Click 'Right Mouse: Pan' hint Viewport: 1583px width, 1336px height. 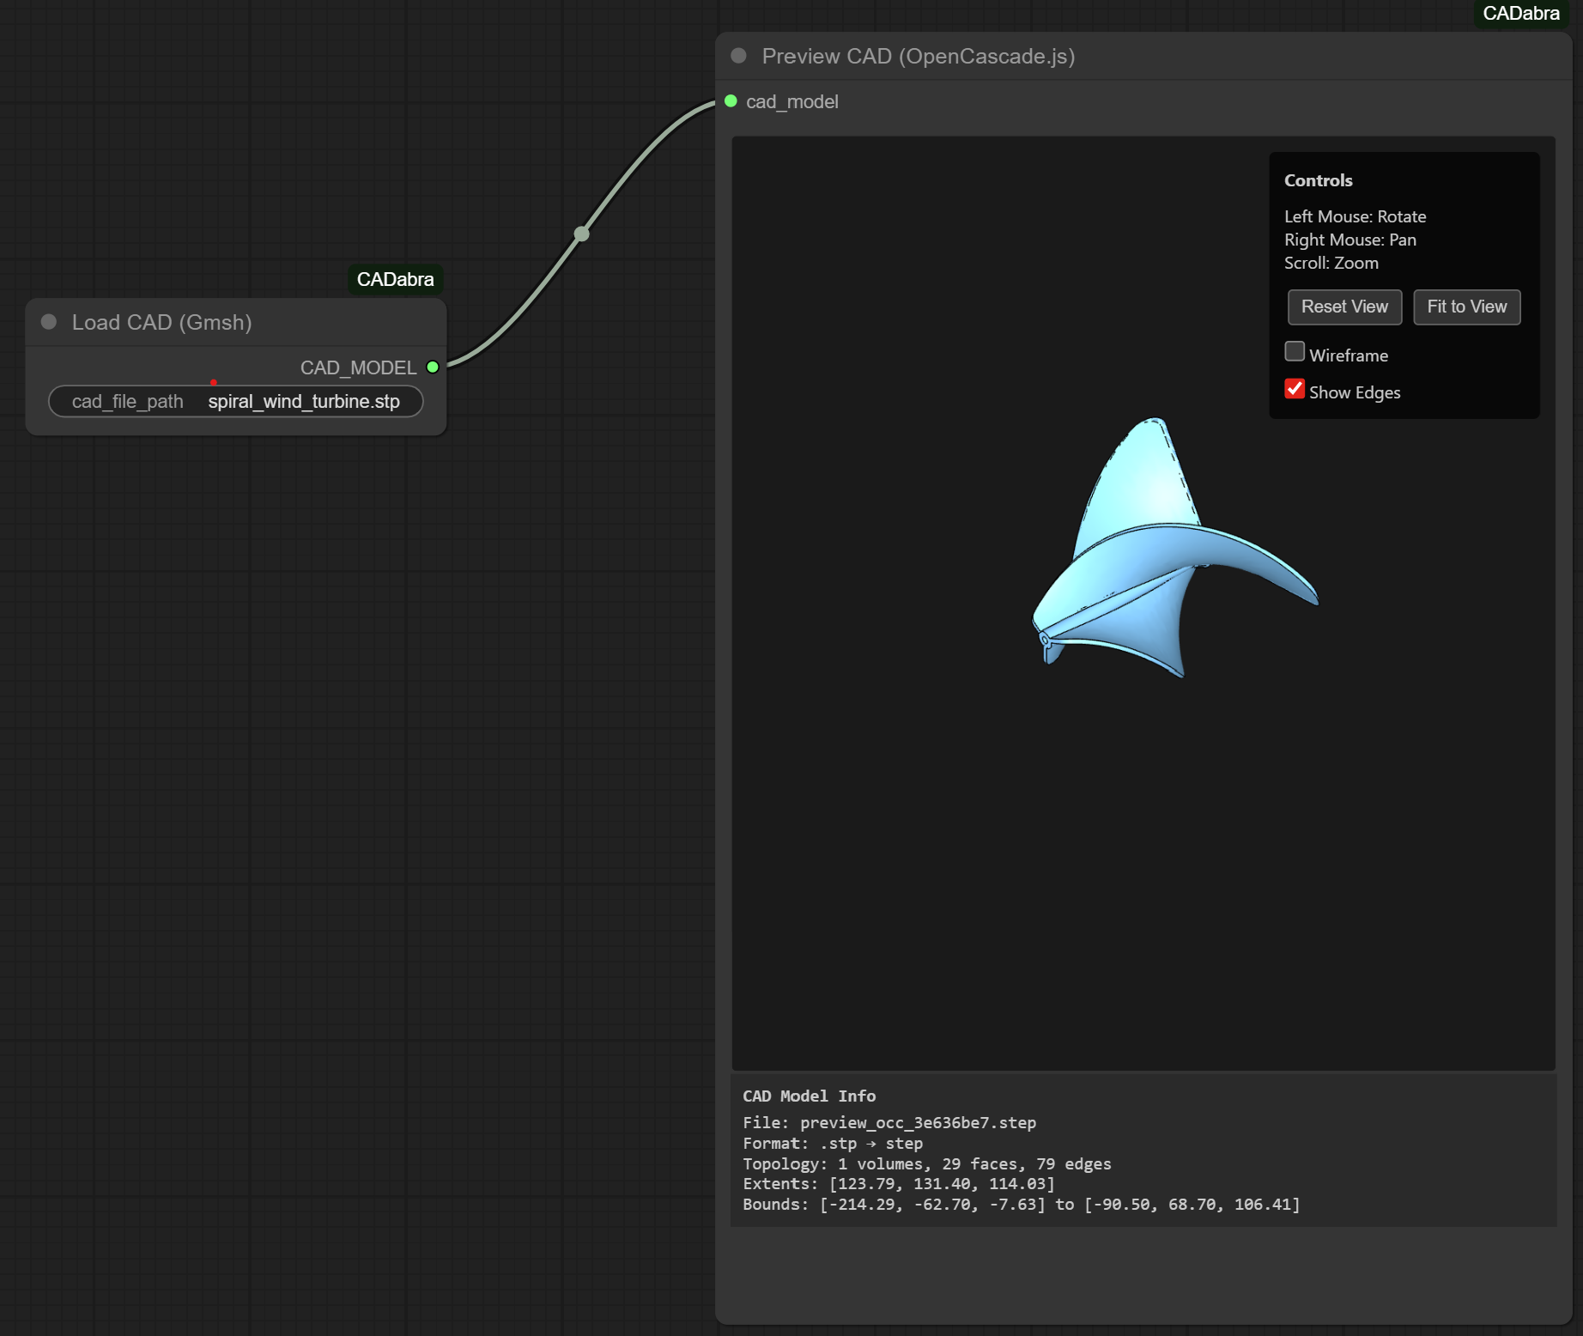coord(1349,240)
